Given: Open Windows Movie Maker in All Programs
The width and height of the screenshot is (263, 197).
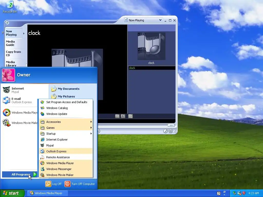Looking at the screenshot, I should (66, 175).
